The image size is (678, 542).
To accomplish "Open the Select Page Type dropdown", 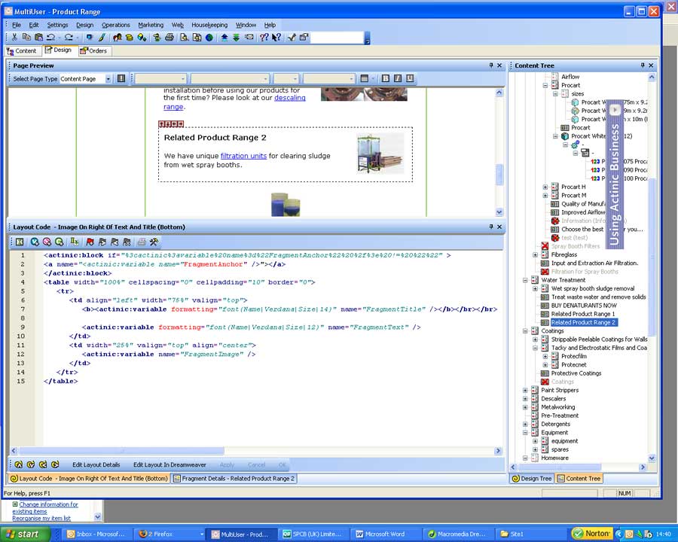I will tap(108, 78).
